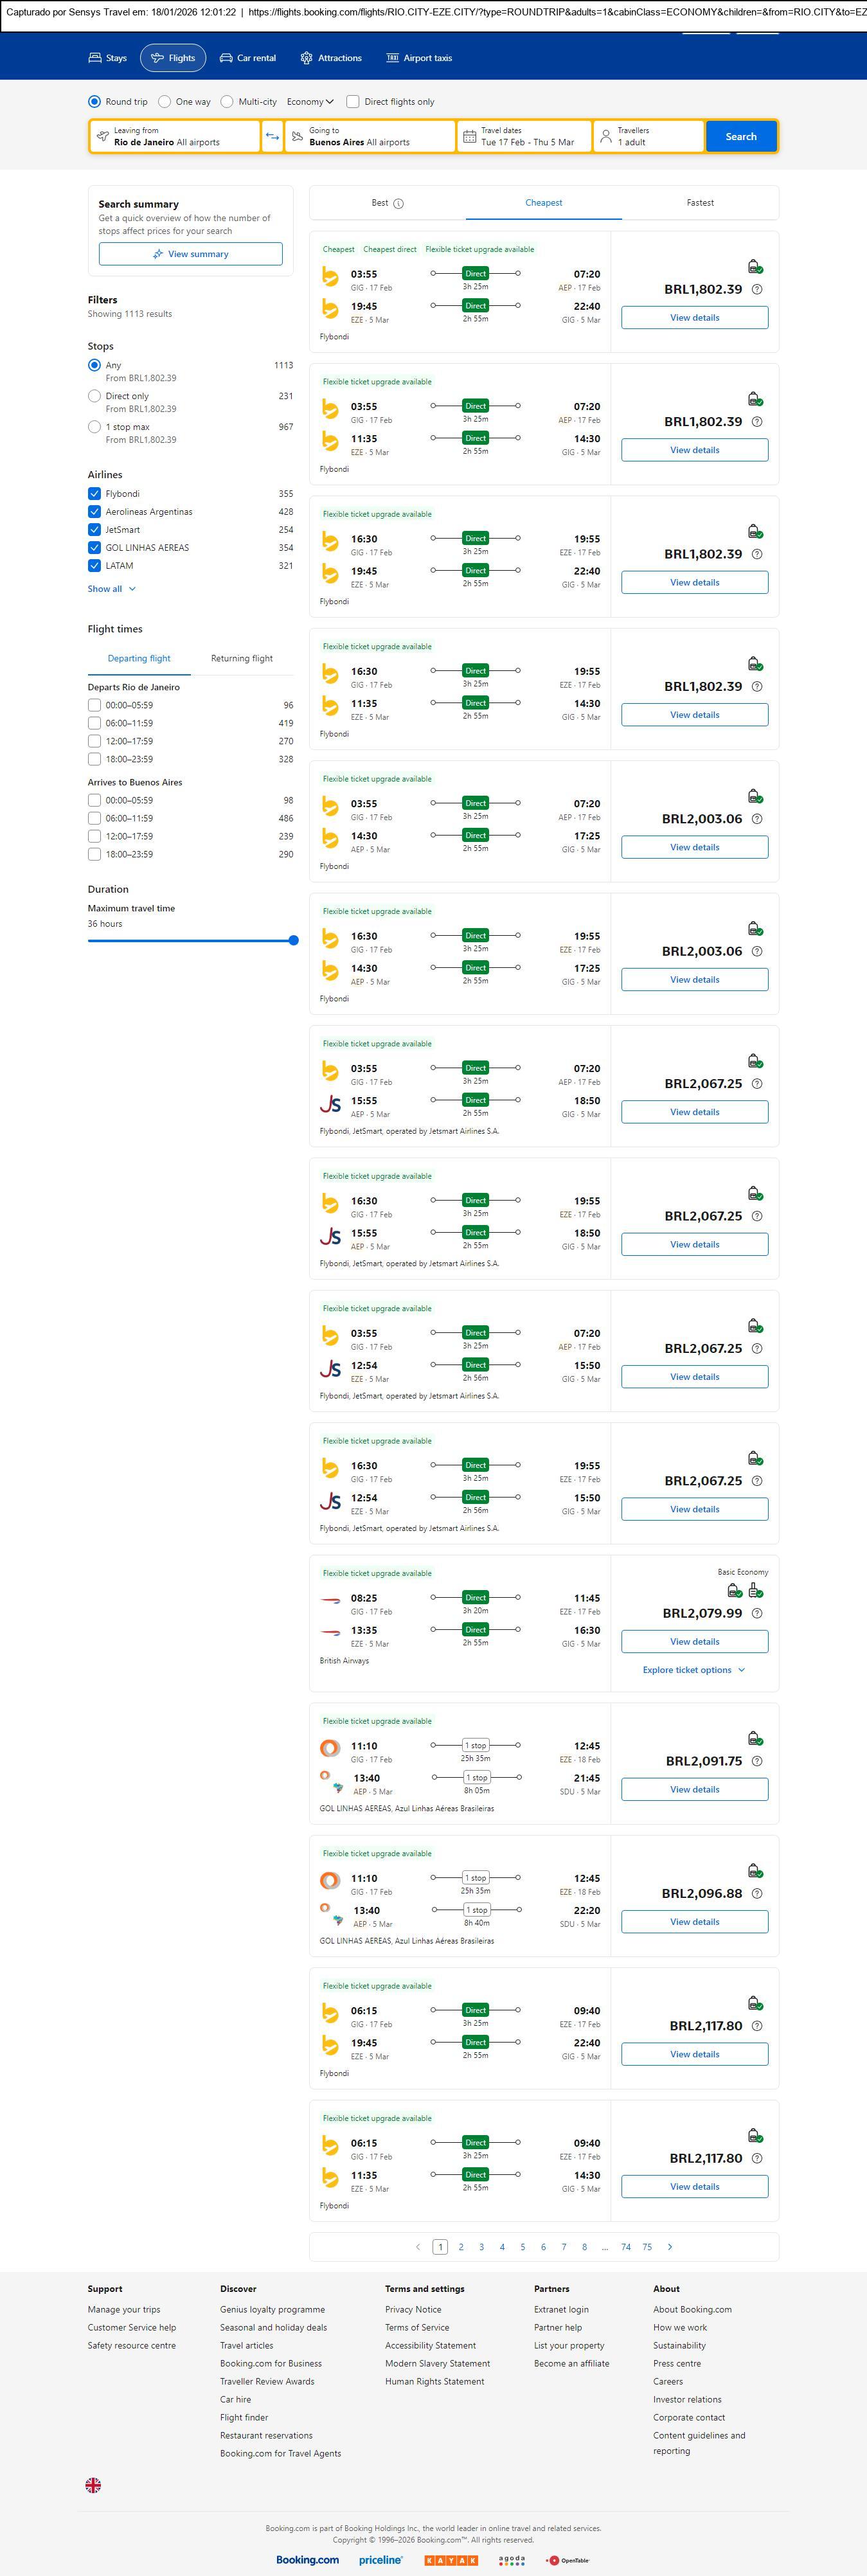Click the calendar icon in Travel dates field
The height and width of the screenshot is (2576, 867).
pyautogui.click(x=469, y=137)
